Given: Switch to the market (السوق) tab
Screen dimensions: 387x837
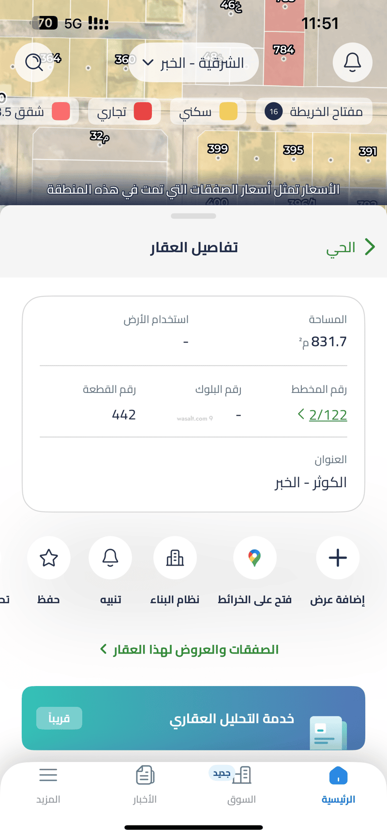Looking at the screenshot, I should tap(241, 784).
